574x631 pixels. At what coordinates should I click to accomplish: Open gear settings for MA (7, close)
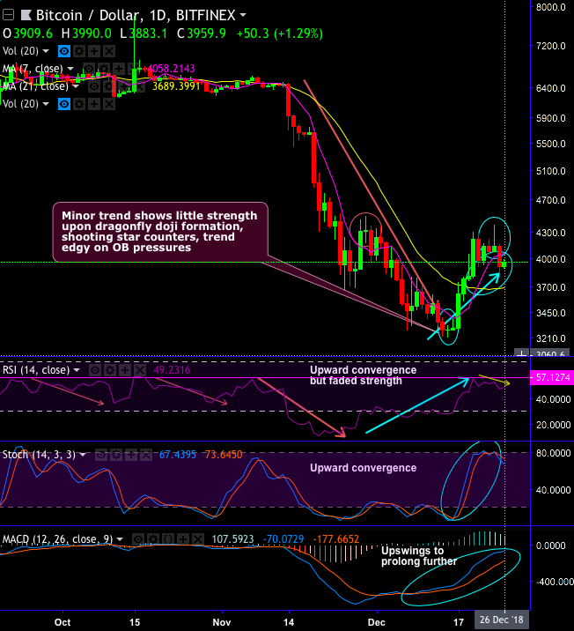104,69
